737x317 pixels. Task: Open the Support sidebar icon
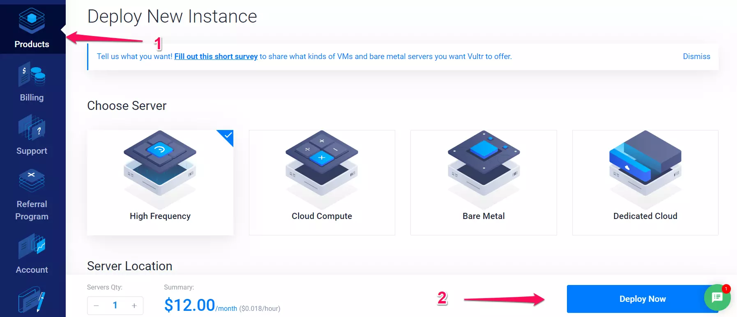(x=32, y=129)
